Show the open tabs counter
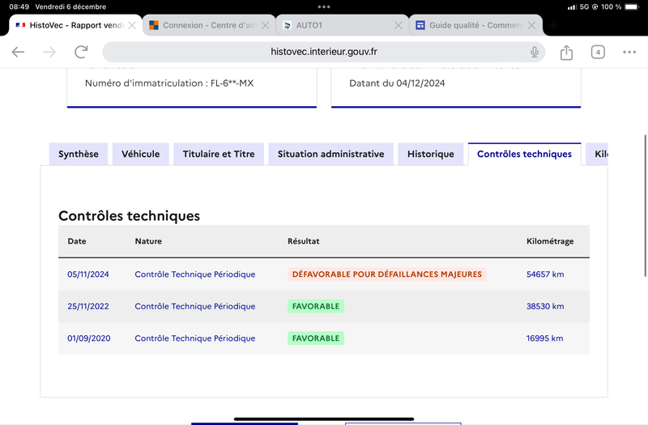648x425 pixels. tap(598, 52)
